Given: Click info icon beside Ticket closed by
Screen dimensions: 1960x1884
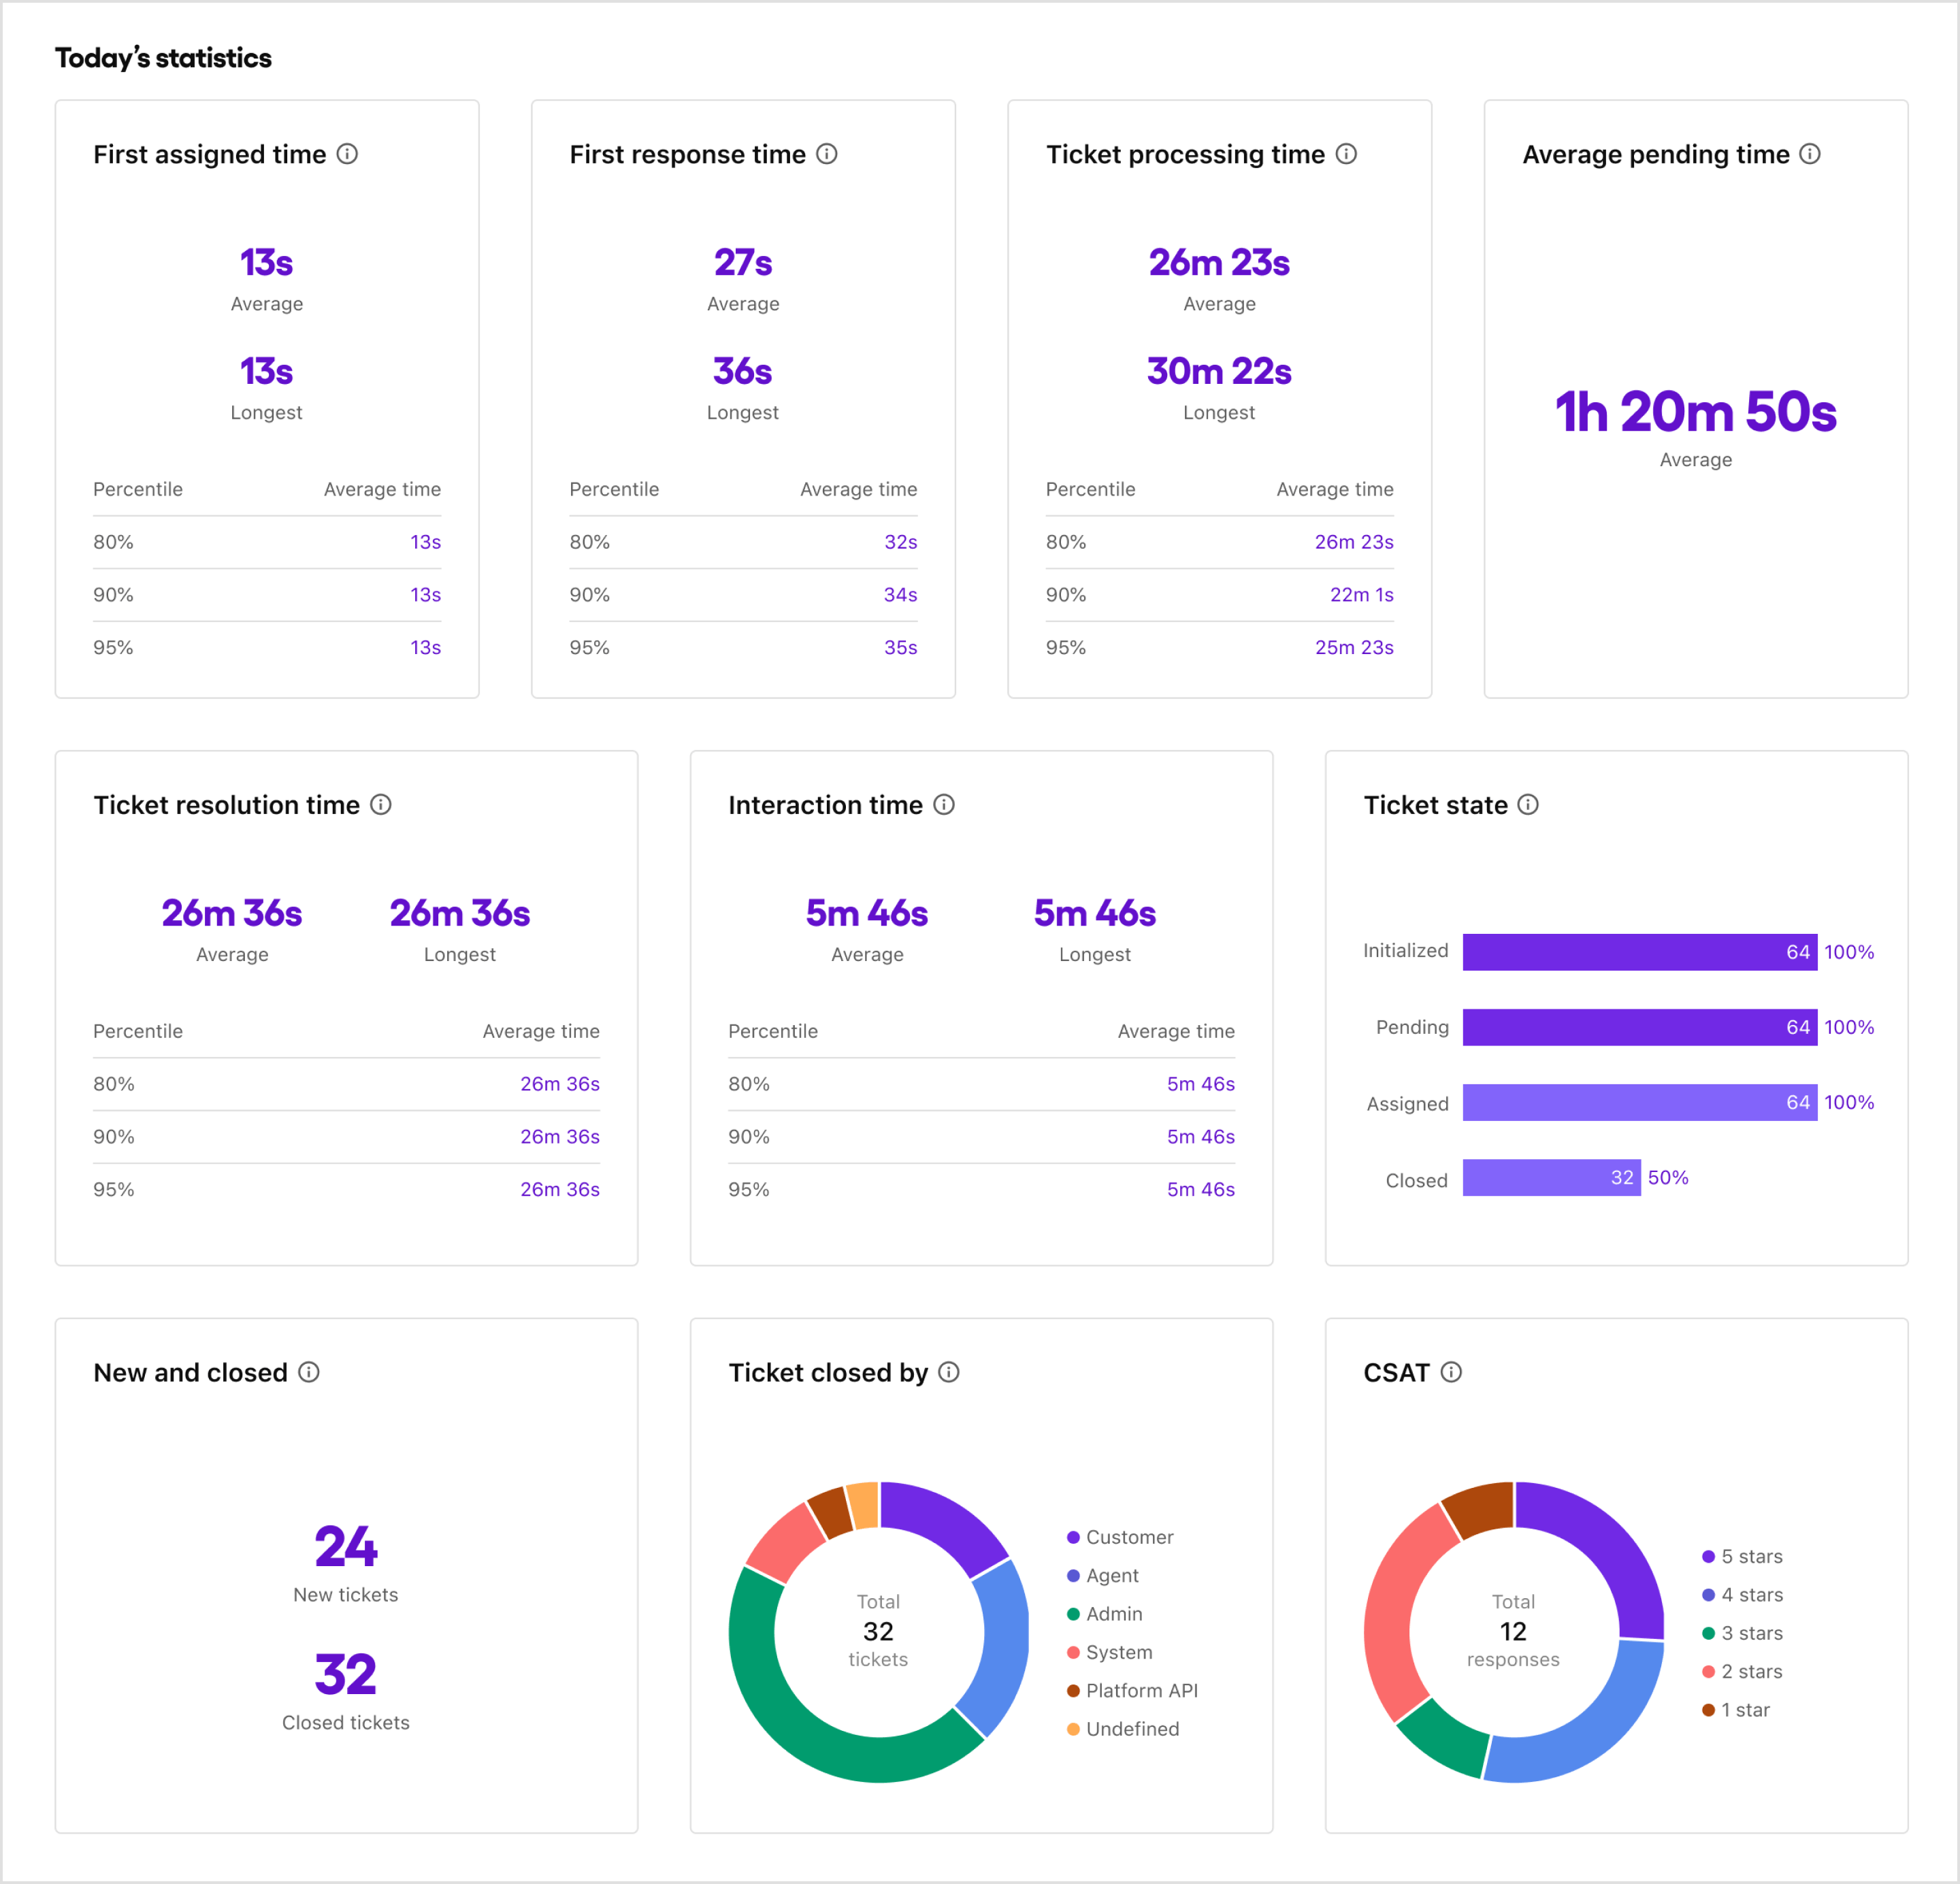Looking at the screenshot, I should pyautogui.click(x=949, y=1372).
